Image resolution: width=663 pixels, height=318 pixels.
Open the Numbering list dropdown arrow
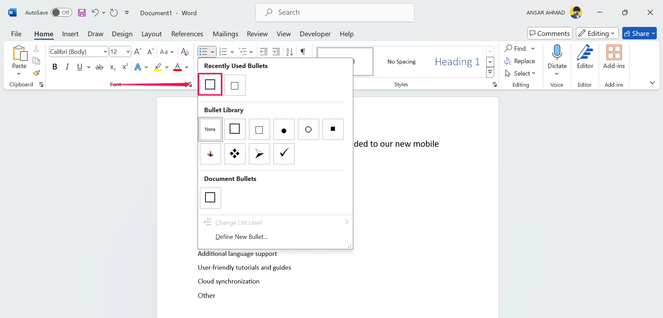coord(232,52)
